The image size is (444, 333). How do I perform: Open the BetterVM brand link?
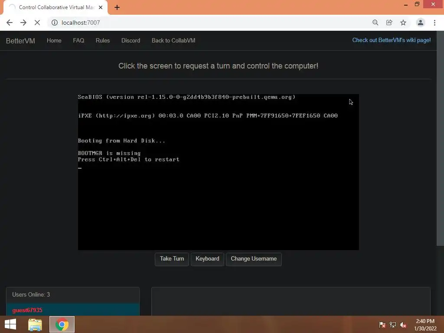click(x=20, y=41)
